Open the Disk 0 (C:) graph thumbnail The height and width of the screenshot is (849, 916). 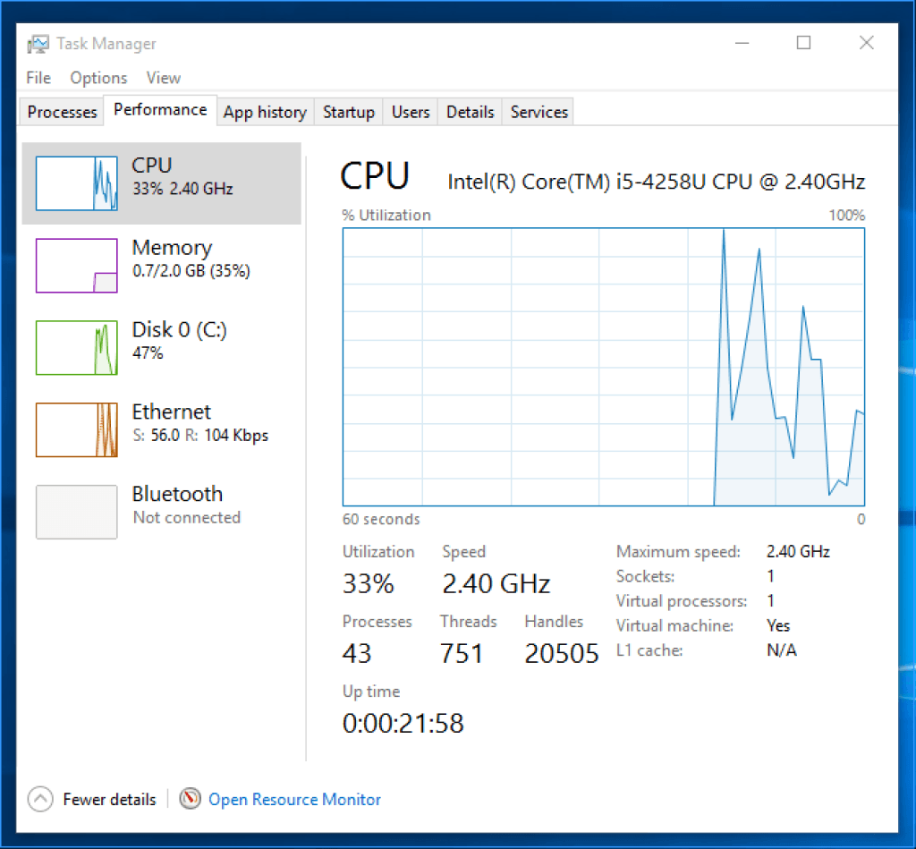point(76,347)
